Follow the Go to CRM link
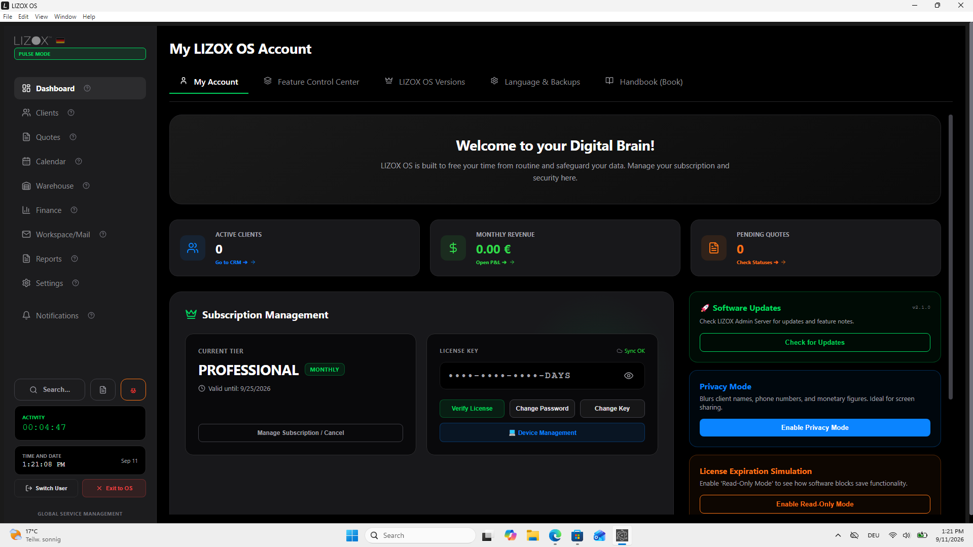973x547 pixels. pyautogui.click(x=235, y=263)
